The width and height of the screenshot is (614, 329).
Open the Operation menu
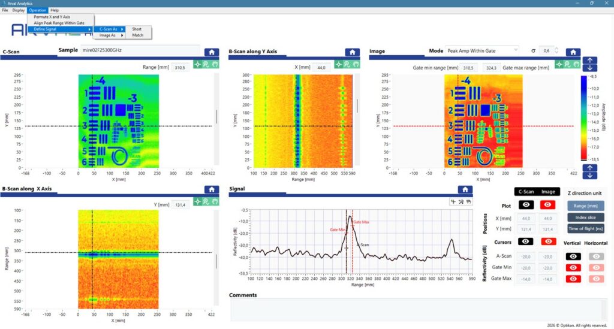[38, 10]
